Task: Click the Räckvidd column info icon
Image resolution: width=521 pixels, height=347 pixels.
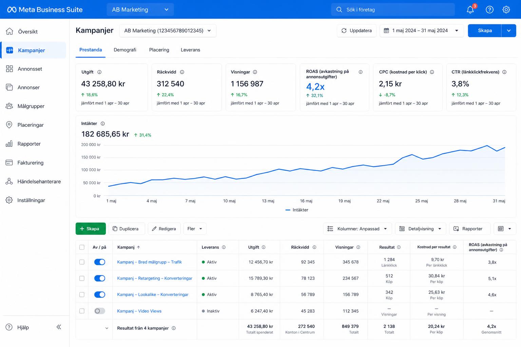Action: (x=314, y=247)
